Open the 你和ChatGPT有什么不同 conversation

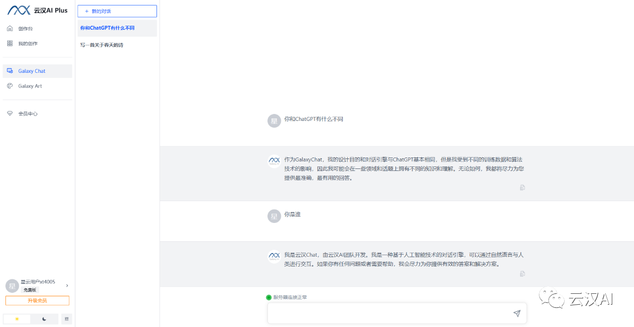[117, 28]
